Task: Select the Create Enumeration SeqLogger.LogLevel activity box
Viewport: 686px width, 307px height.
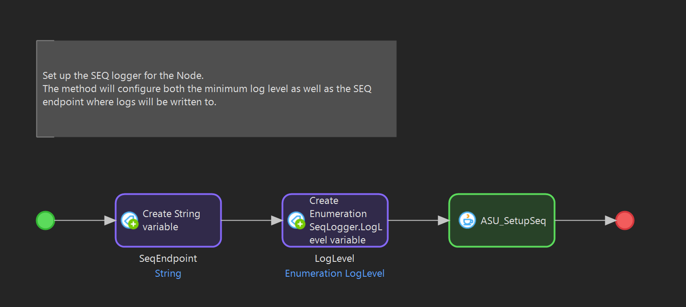Action: 335,220
